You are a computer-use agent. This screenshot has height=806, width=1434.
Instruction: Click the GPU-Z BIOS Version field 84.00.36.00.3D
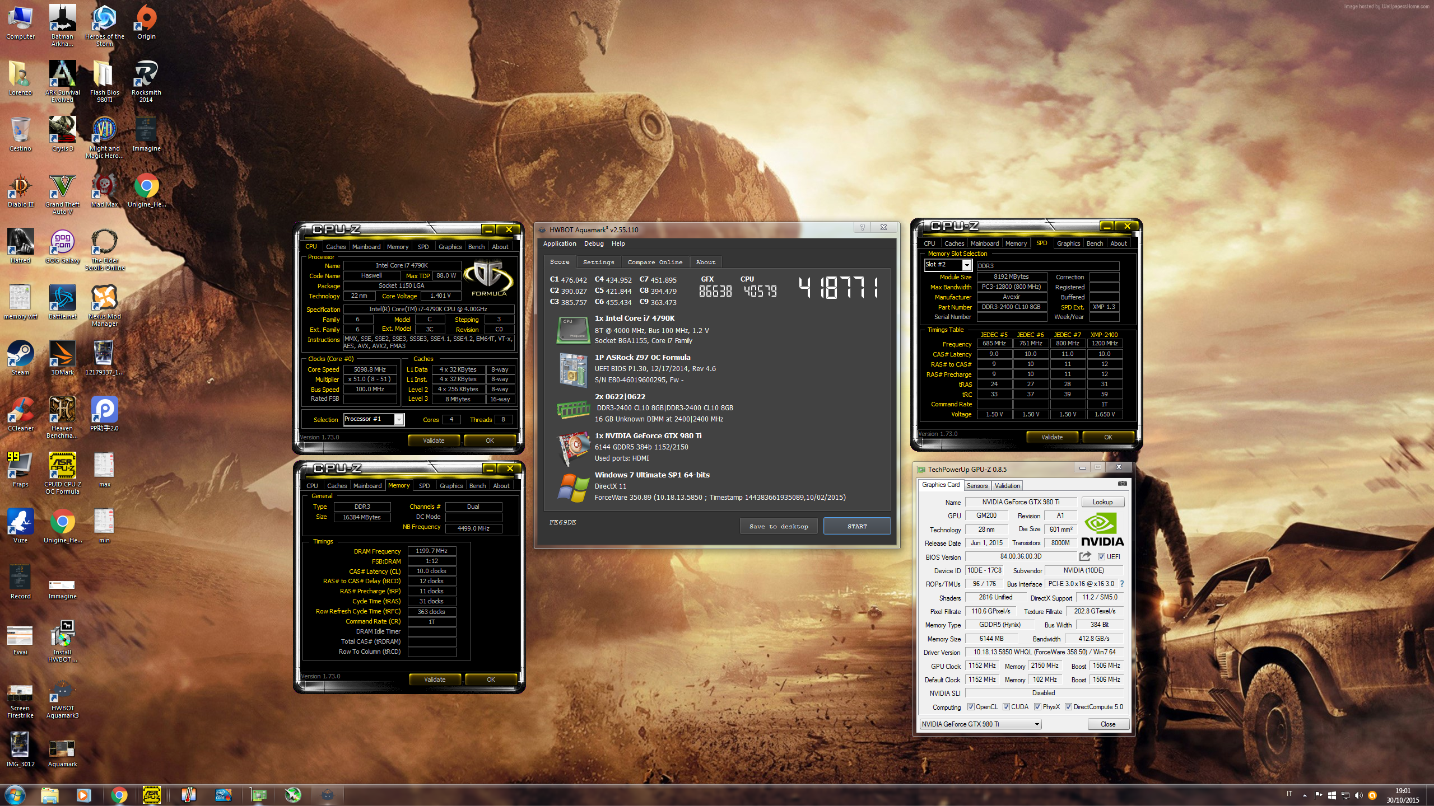pyautogui.click(x=1021, y=556)
